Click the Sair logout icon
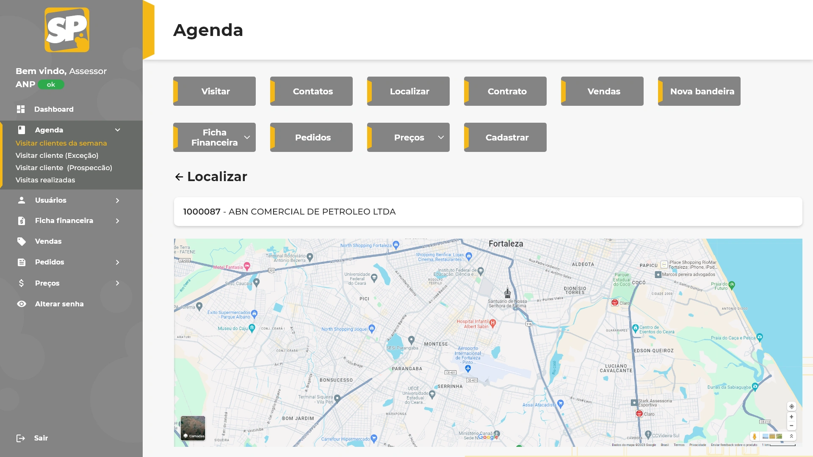 click(21, 438)
